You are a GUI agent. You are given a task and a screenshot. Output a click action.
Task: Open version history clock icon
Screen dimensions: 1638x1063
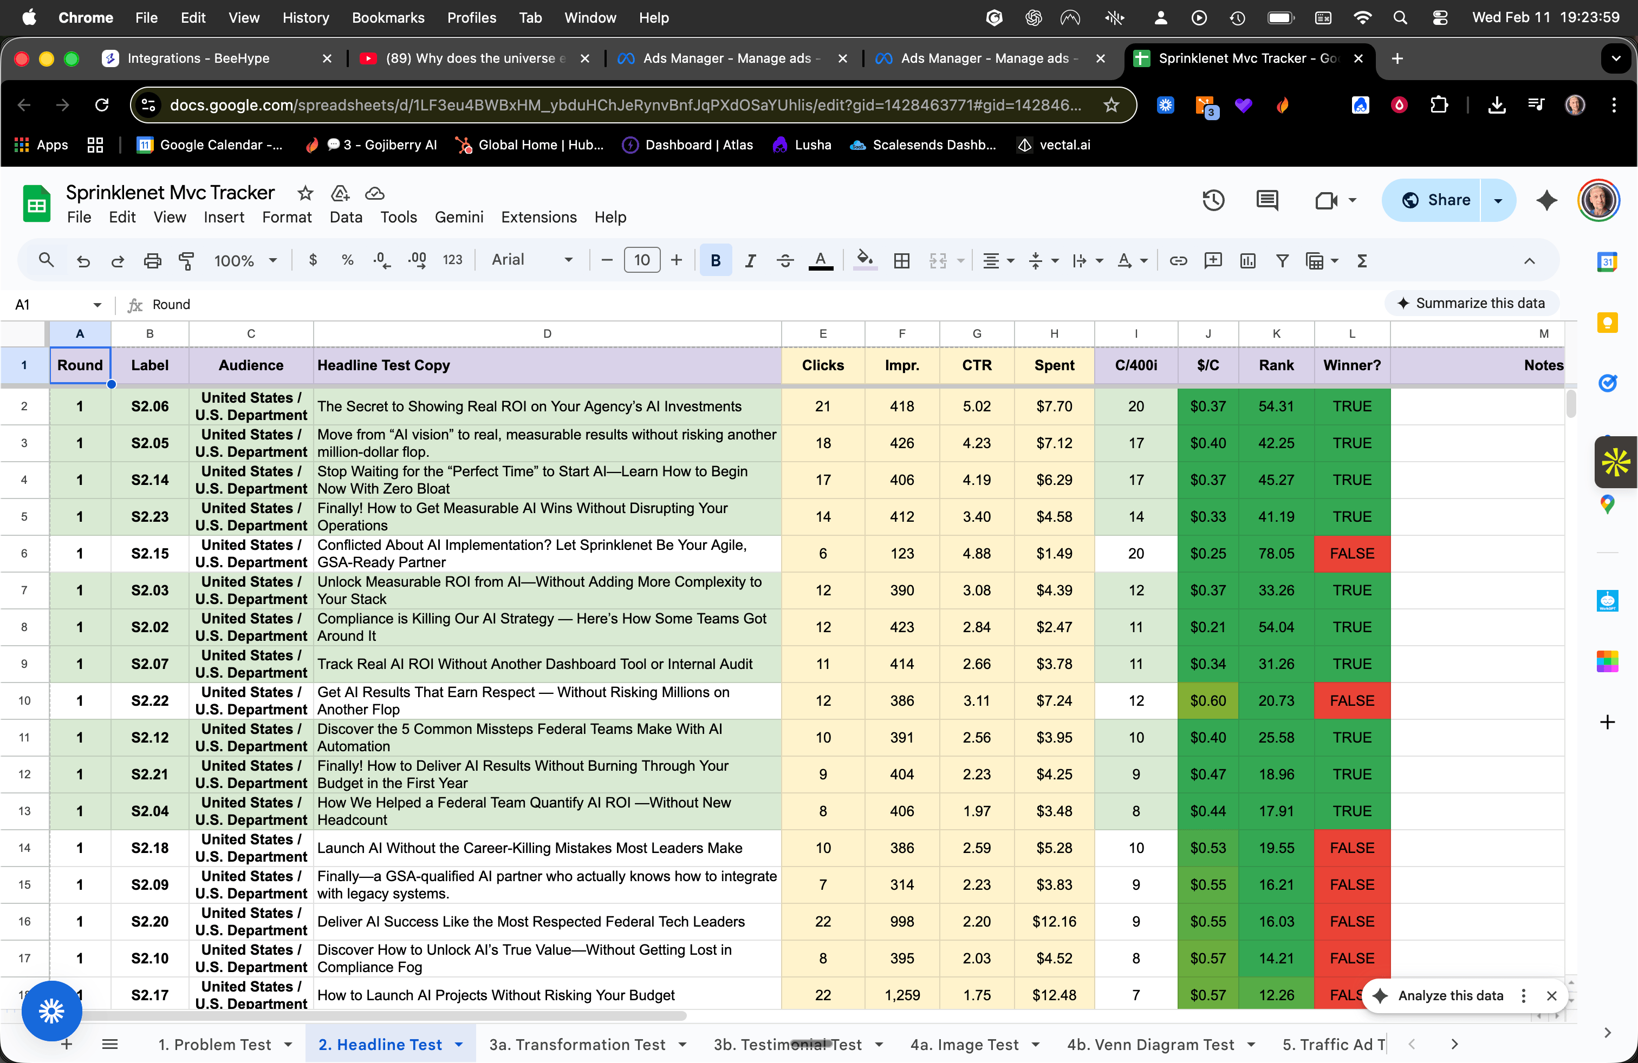coord(1213,200)
